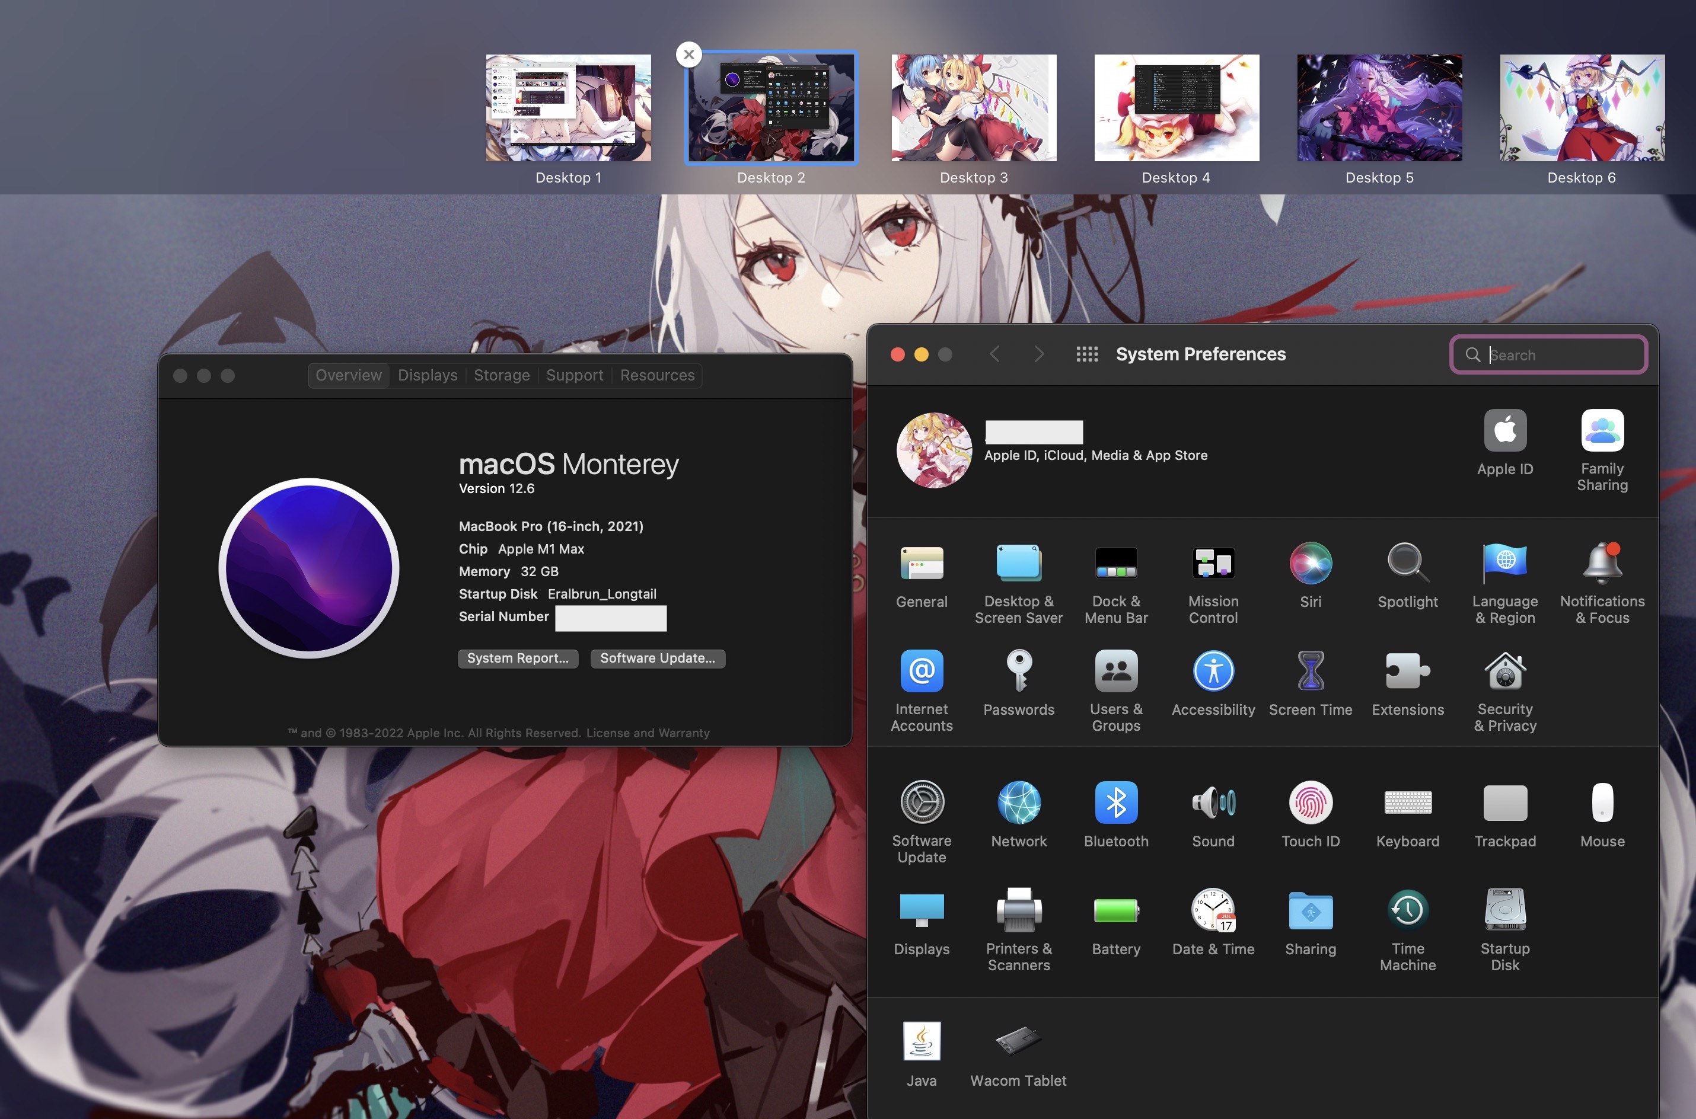The image size is (1696, 1119).
Task: Open the Time Machine preferences
Action: pos(1407,910)
